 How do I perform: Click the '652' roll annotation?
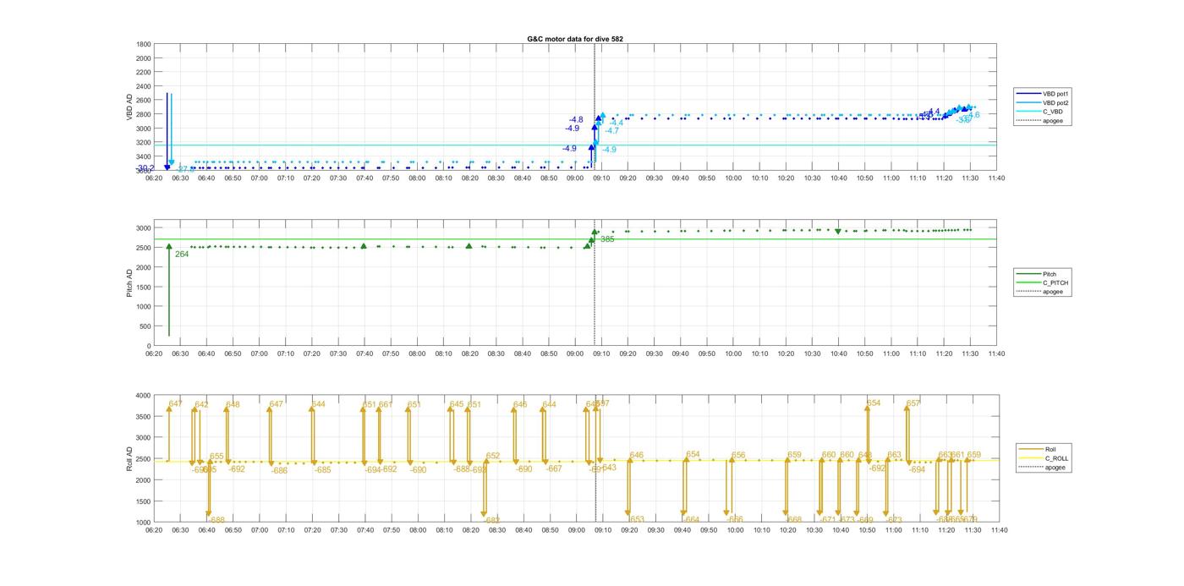click(x=493, y=456)
